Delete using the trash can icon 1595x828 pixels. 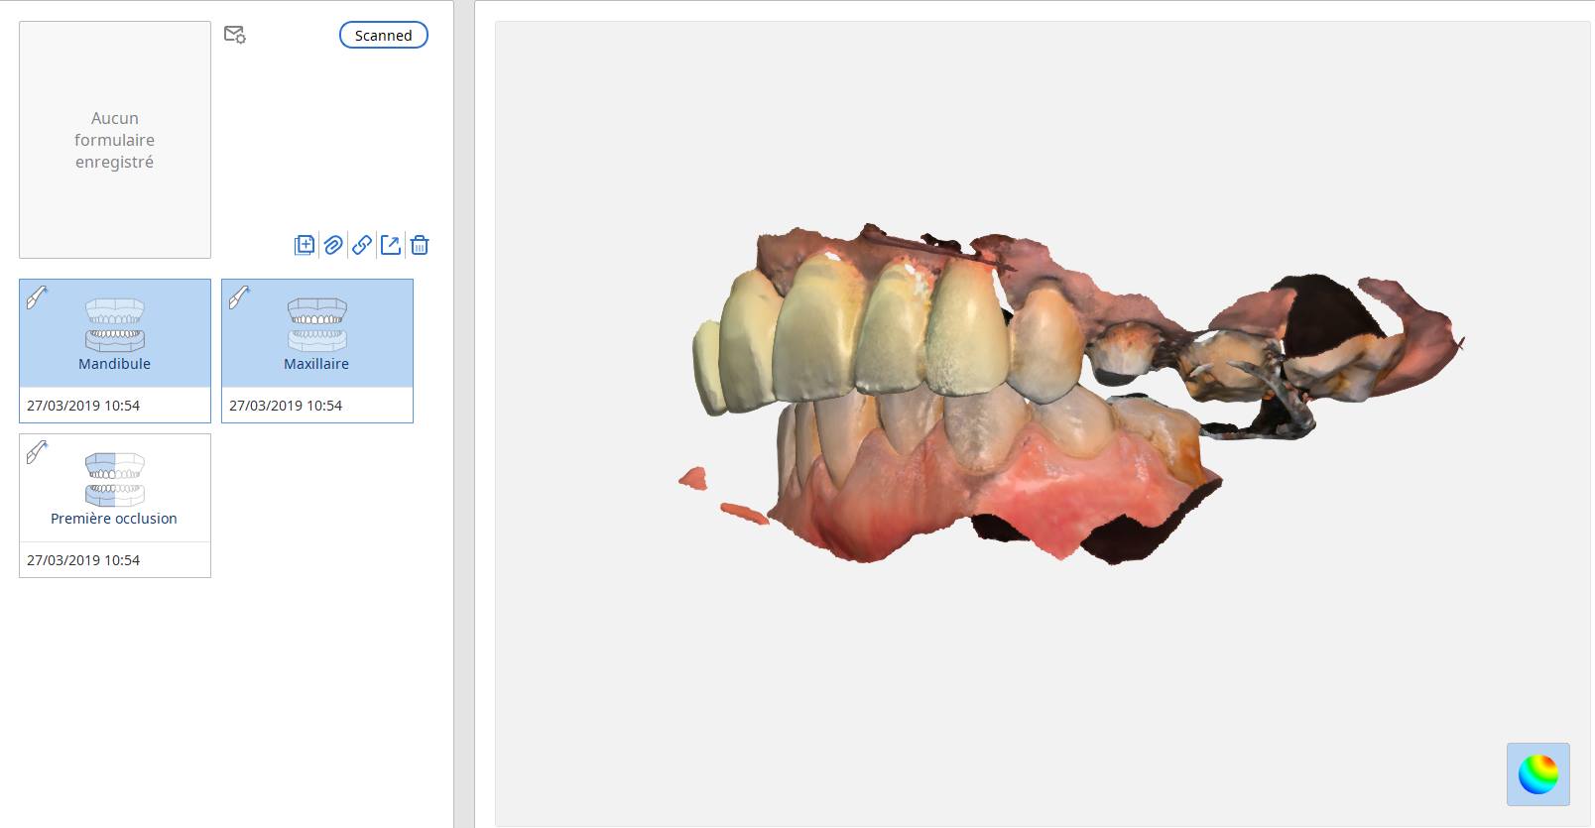[420, 245]
